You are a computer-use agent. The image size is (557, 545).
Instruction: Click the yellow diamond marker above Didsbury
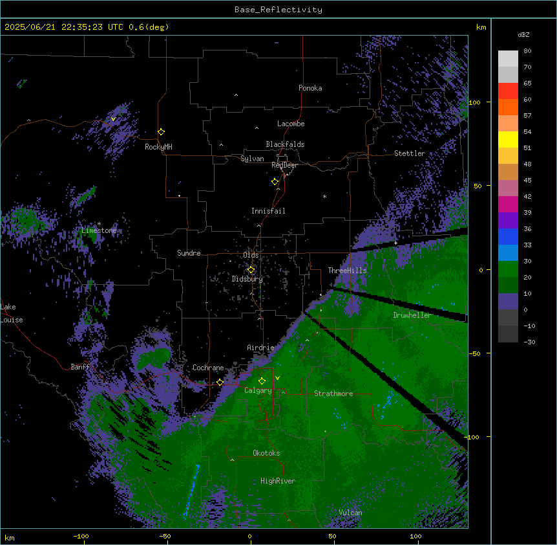coord(251,270)
